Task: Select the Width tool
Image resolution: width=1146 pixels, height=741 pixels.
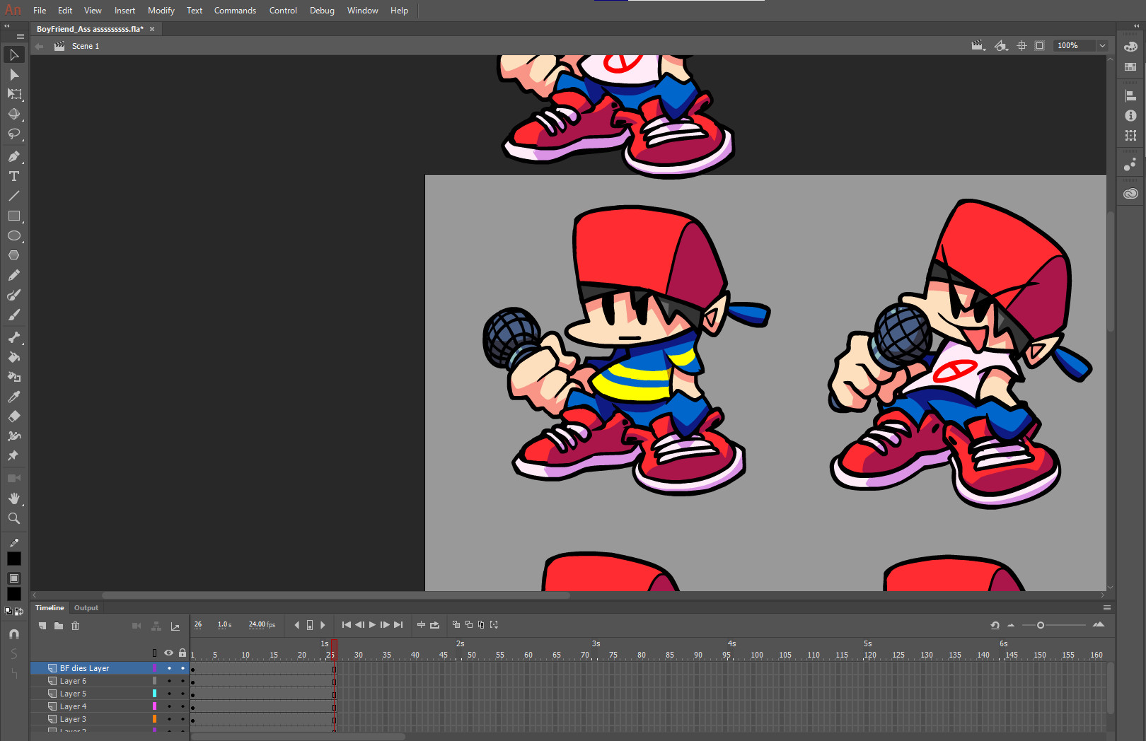Action: tap(14, 436)
